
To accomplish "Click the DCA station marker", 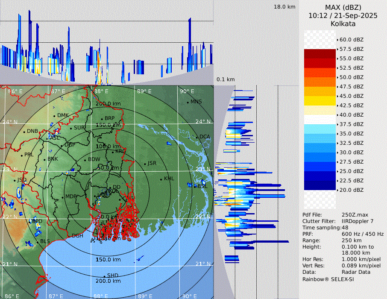I will tap(197, 137).
